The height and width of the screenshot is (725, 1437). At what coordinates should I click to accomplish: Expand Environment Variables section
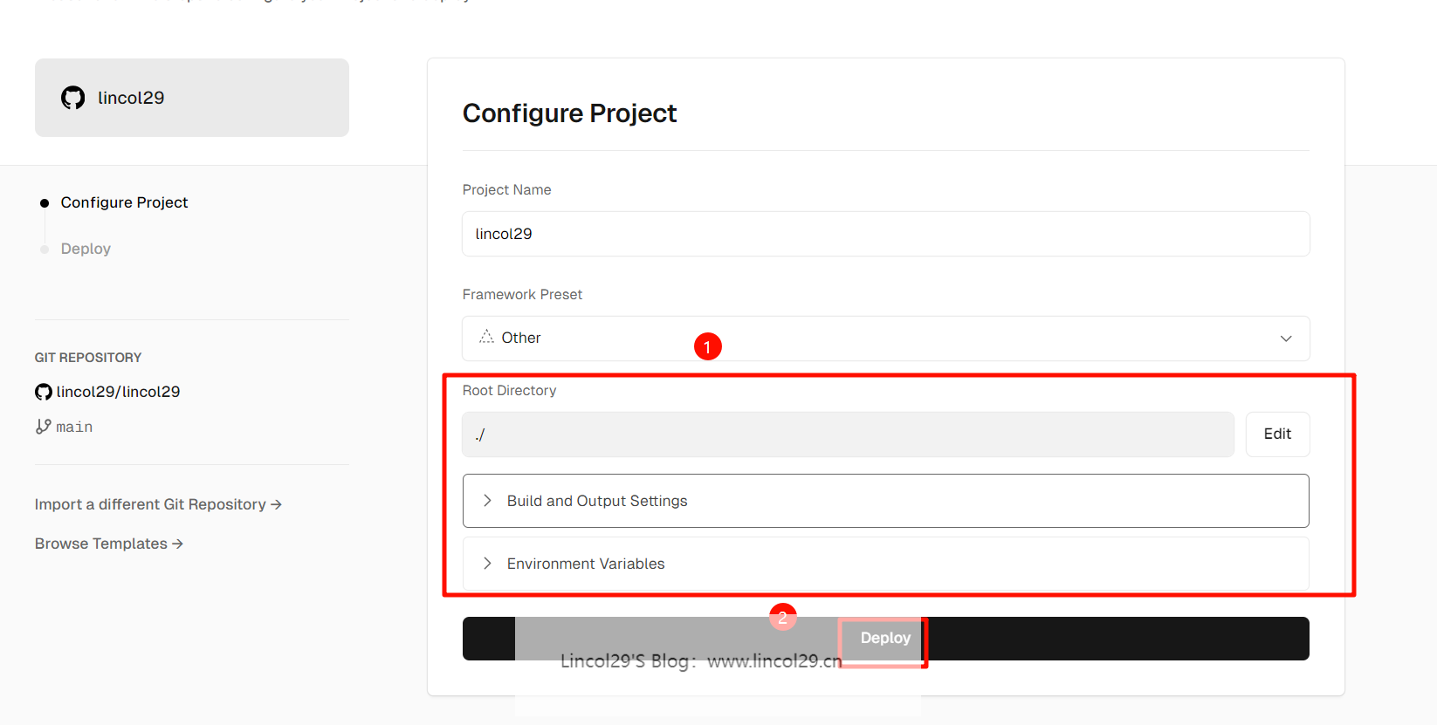(885, 564)
